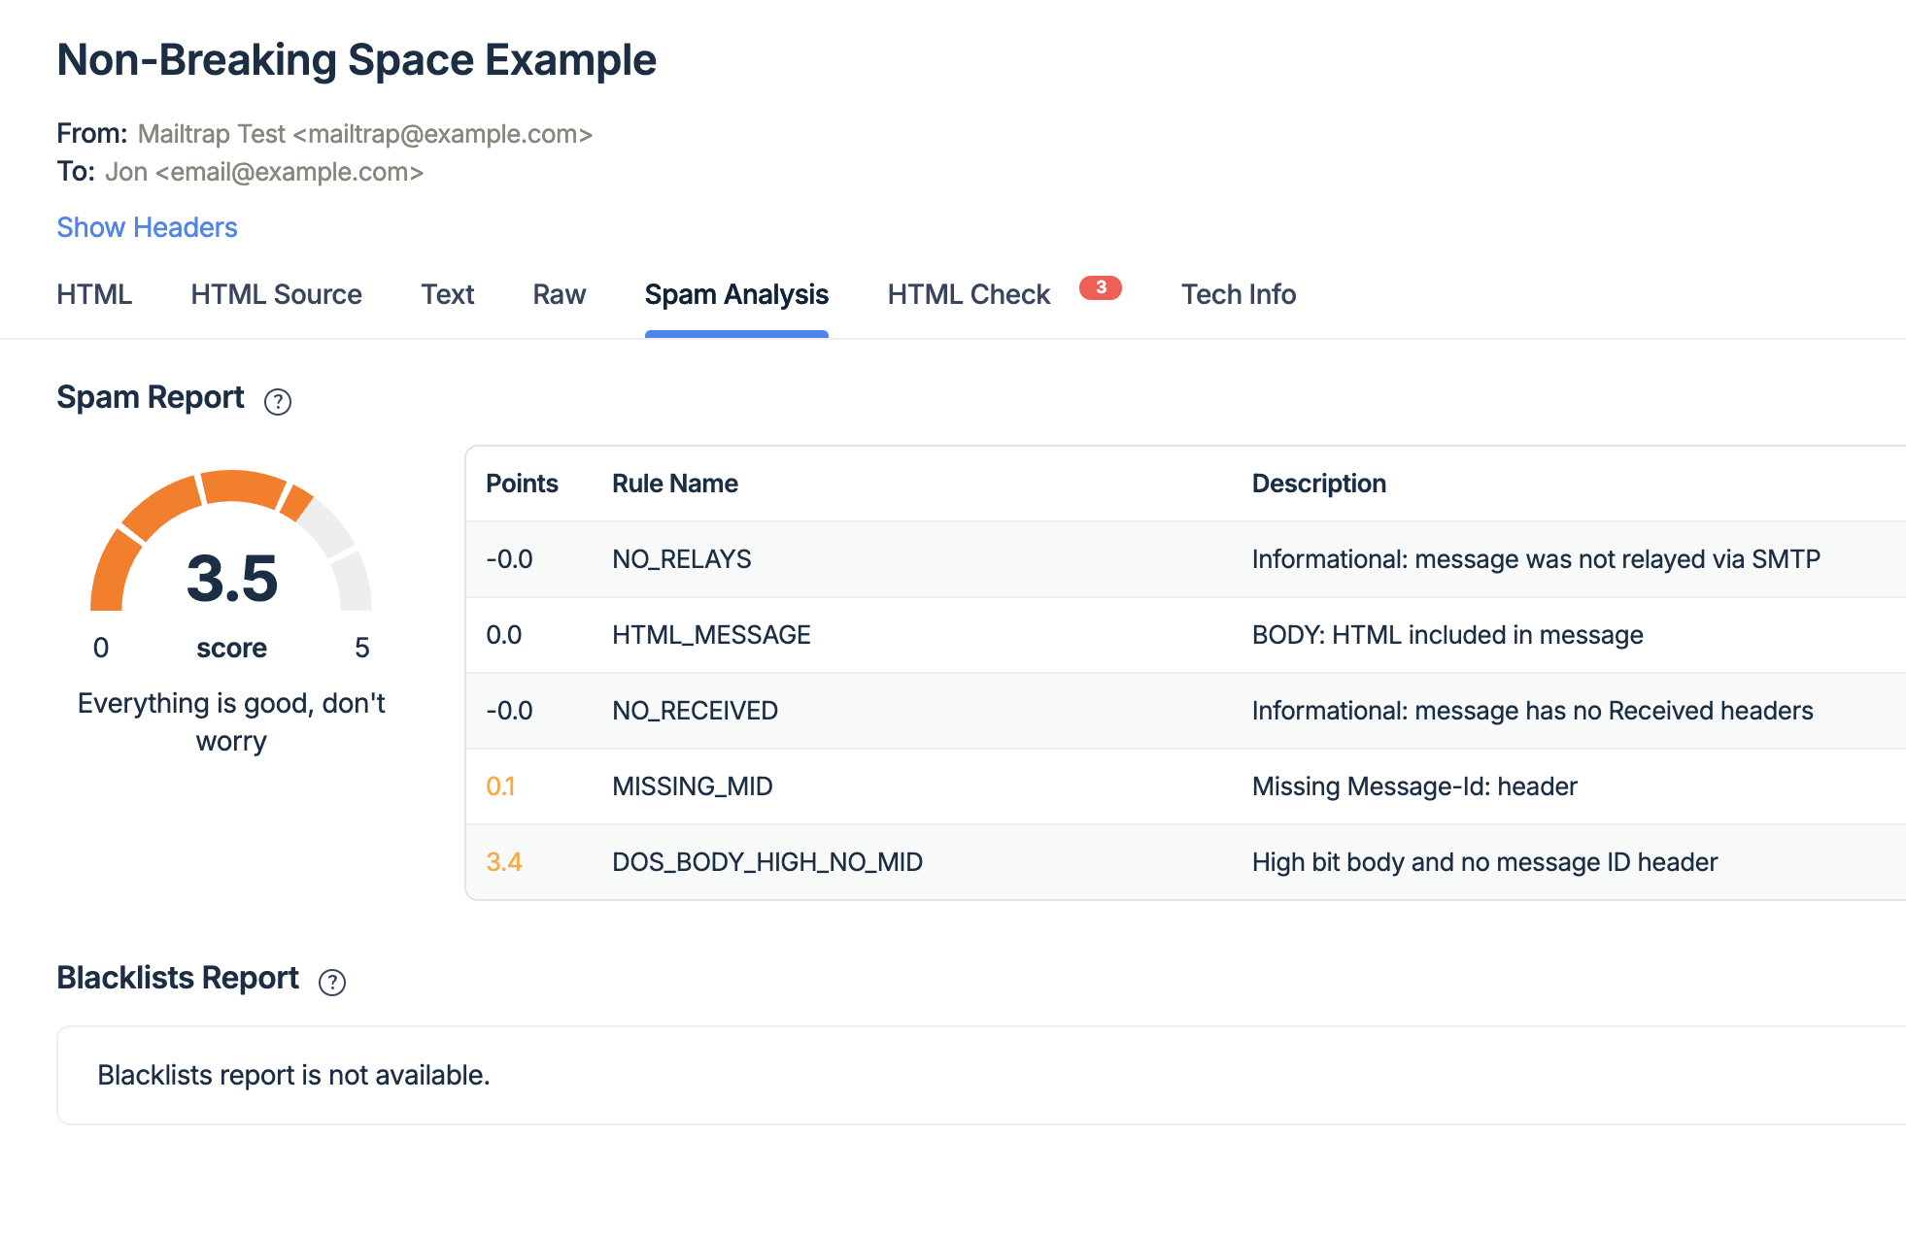
Task: Select the Raw tab
Action: (559, 294)
